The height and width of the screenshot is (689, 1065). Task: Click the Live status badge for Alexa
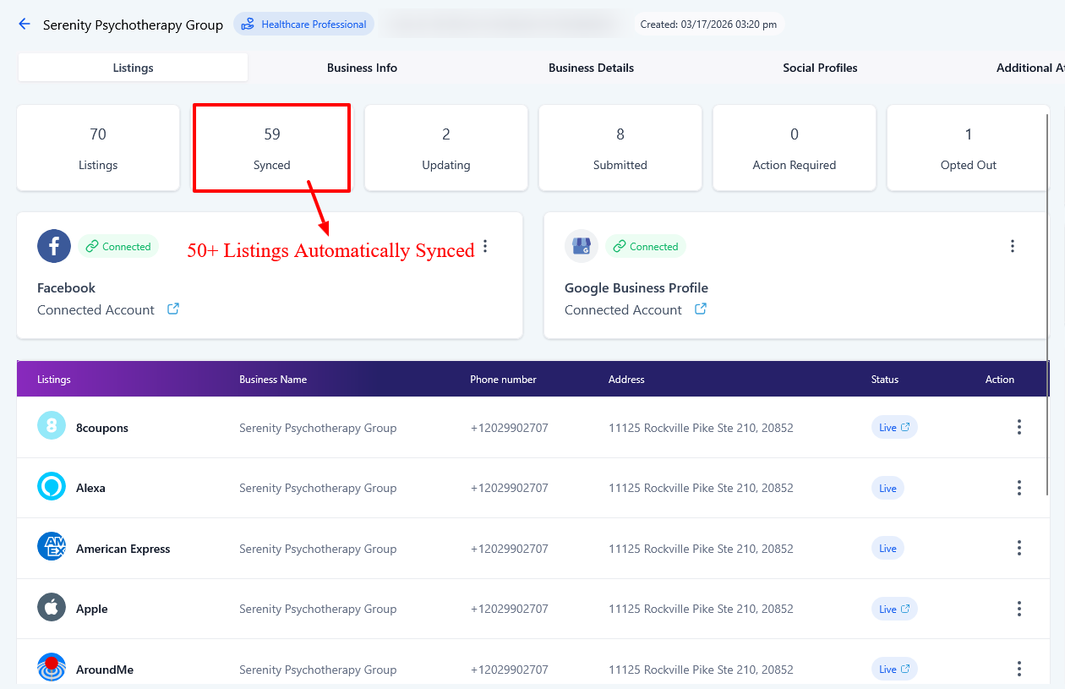pos(887,488)
